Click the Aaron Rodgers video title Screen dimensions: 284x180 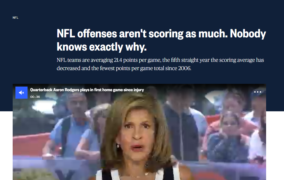[x=87, y=90]
